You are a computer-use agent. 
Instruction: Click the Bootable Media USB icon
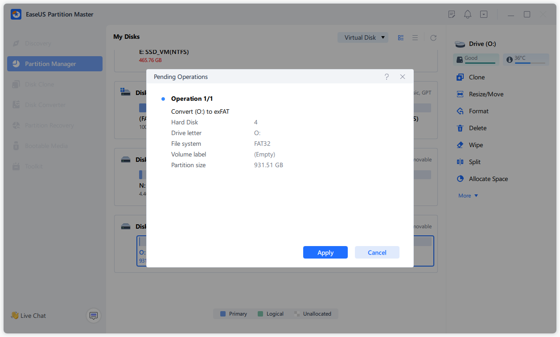point(16,146)
